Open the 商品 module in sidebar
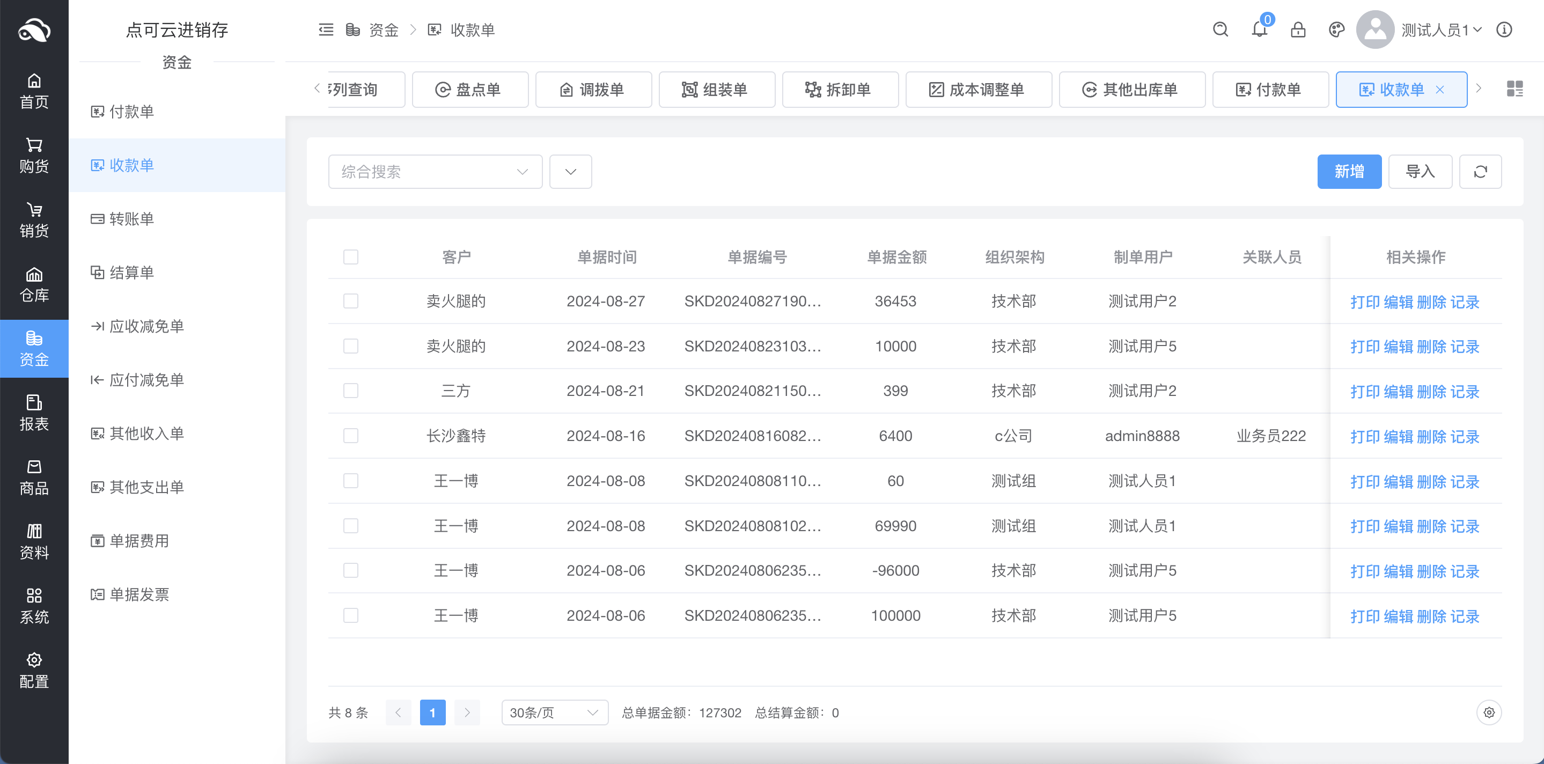The image size is (1544, 764). pos(34,478)
